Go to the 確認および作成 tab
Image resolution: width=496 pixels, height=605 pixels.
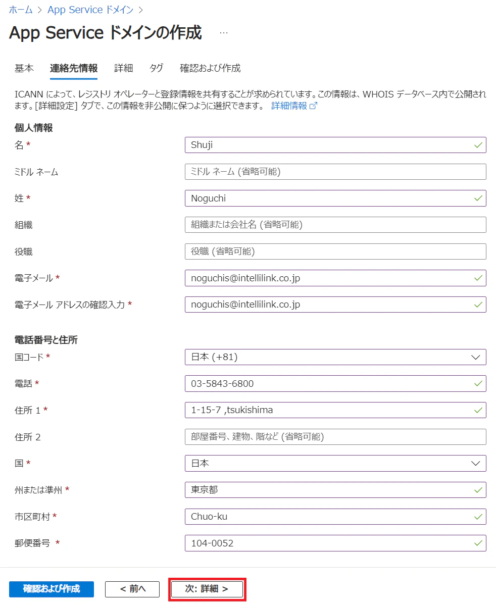click(x=210, y=68)
